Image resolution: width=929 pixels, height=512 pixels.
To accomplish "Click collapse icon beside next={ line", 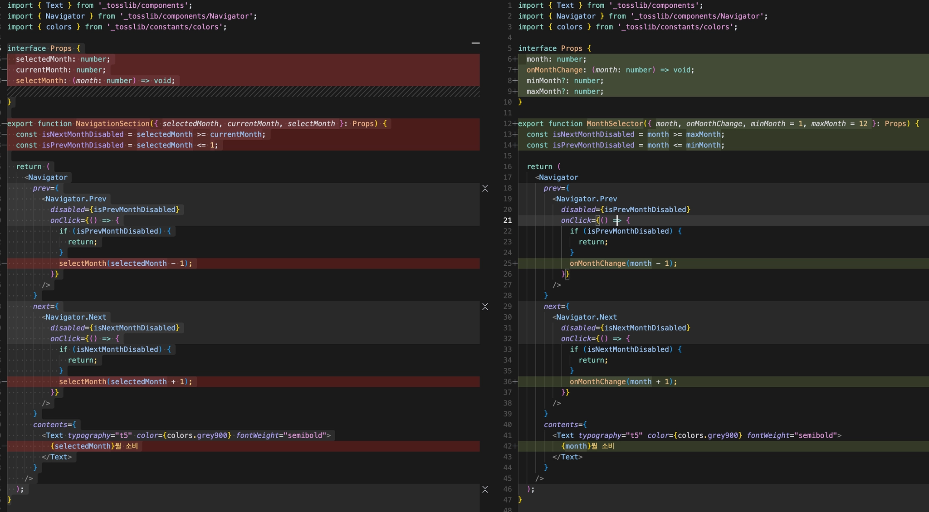I will (485, 307).
